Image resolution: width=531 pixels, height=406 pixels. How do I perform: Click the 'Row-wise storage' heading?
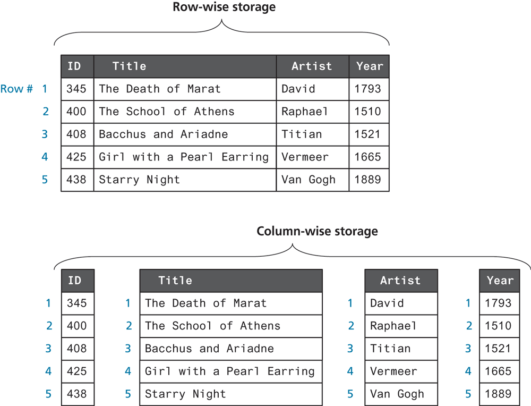point(224,7)
